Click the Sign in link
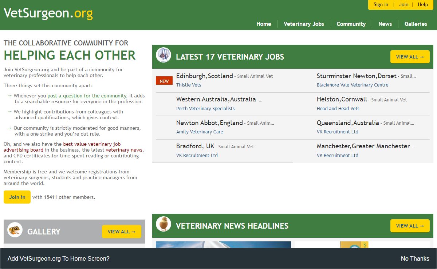 tap(381, 4)
